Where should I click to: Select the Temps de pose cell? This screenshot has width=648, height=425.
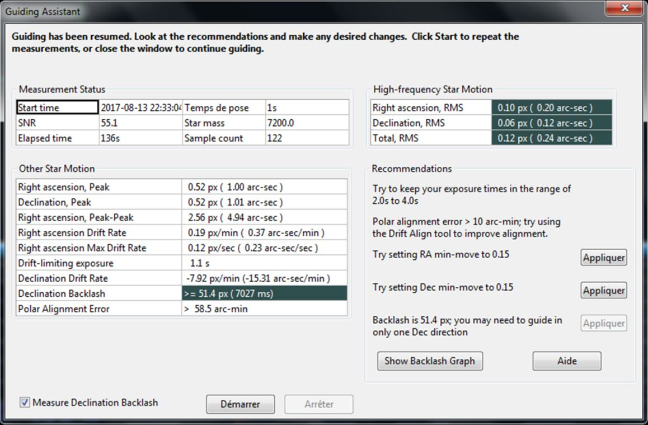(224, 108)
